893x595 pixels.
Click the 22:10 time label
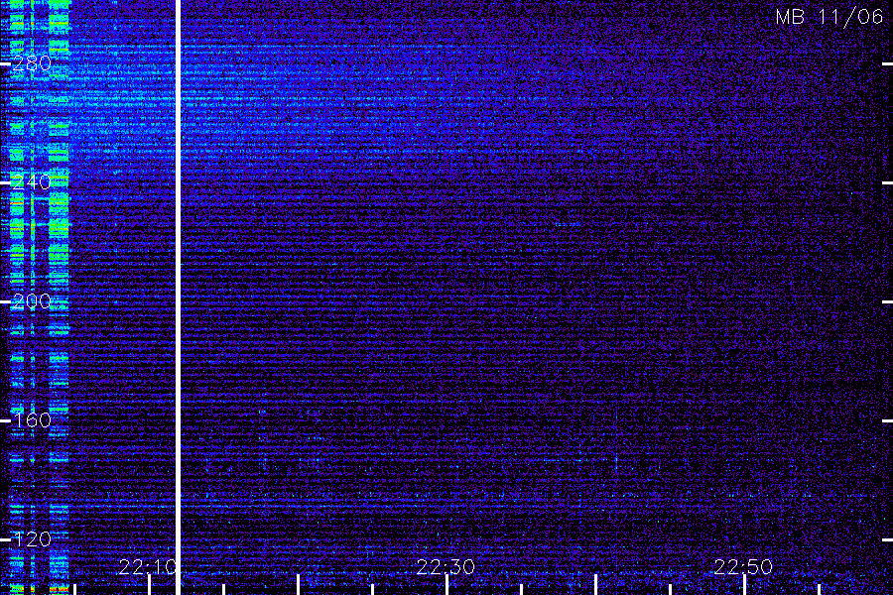click(x=148, y=567)
